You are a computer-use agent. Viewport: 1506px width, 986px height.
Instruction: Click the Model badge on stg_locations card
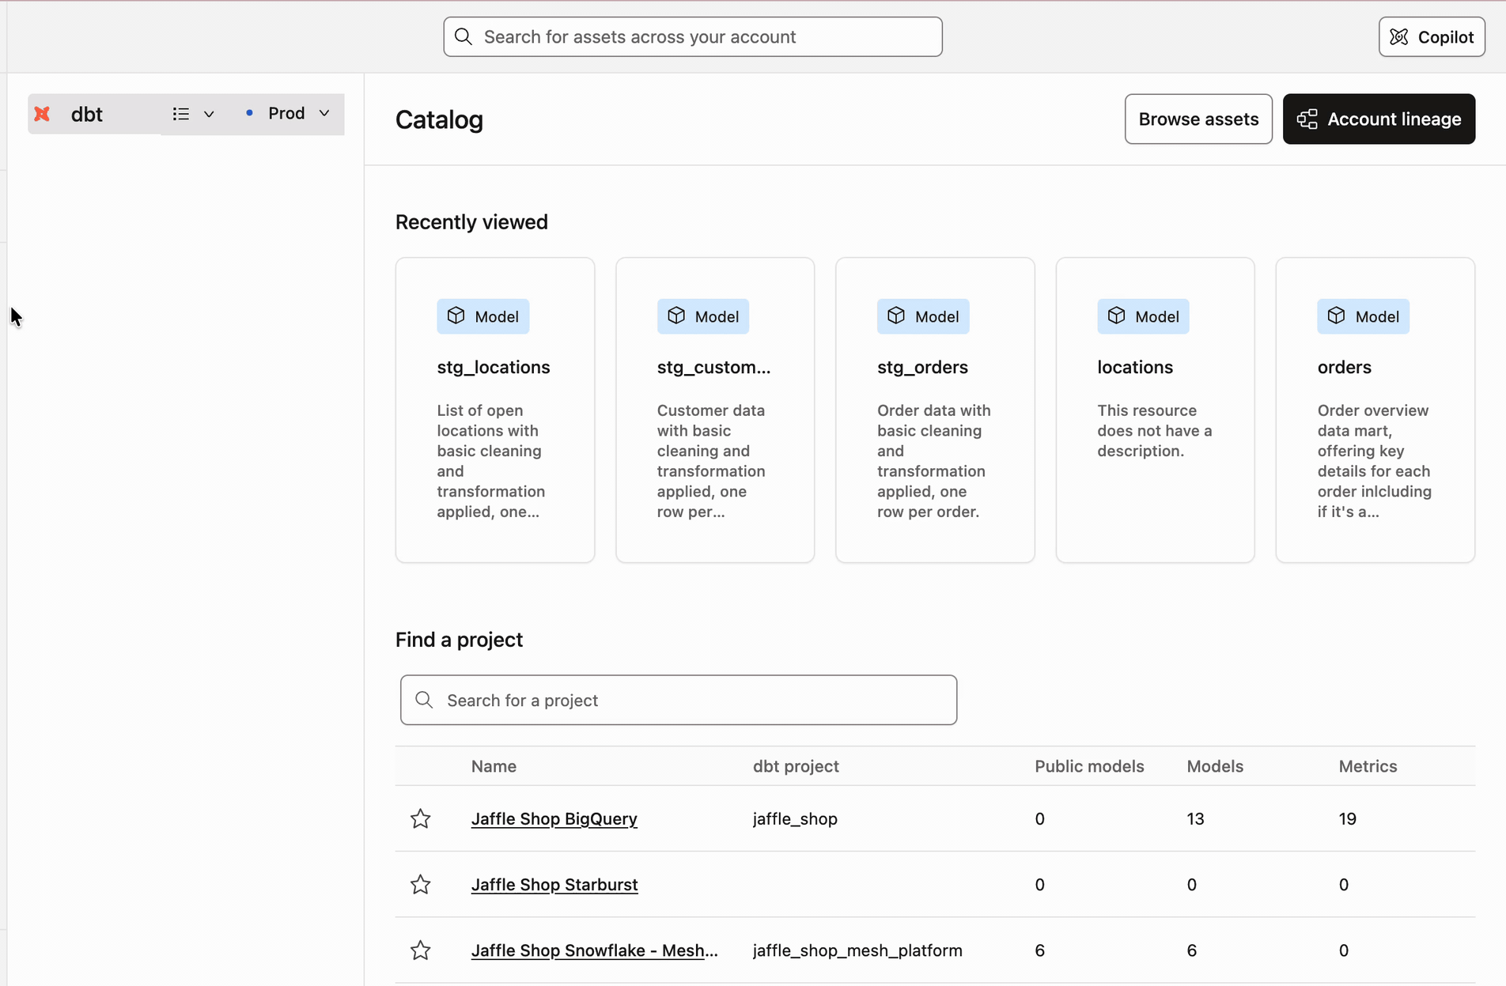tap(483, 316)
